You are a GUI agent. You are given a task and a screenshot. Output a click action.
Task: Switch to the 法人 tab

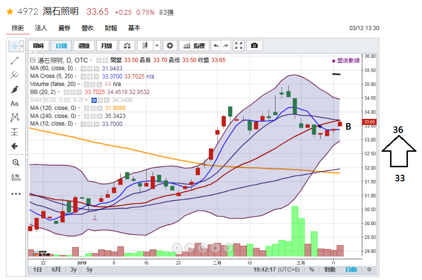point(41,28)
